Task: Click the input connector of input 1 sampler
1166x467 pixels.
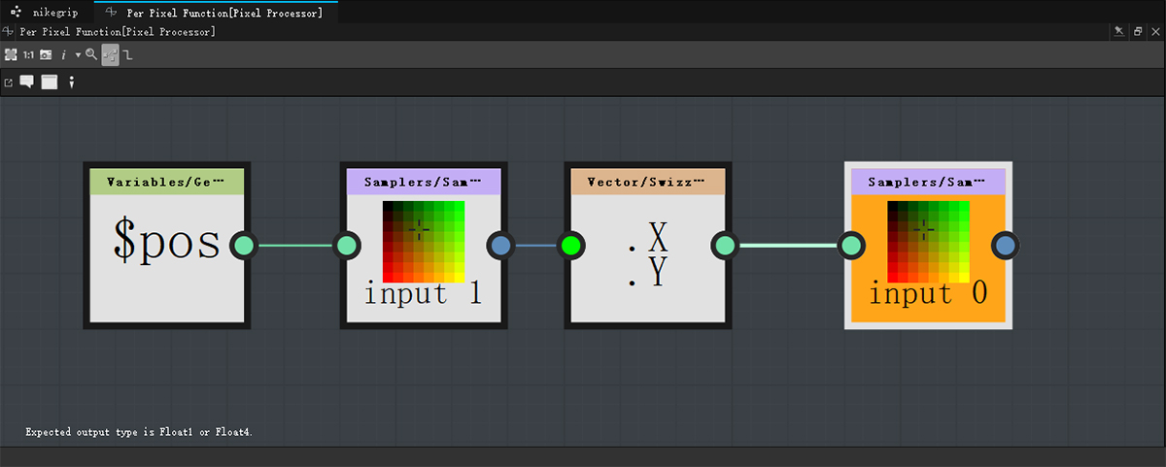Action: [347, 245]
